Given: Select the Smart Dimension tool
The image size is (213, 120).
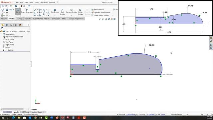Looking at the screenshot, I should [x=27, y=11].
